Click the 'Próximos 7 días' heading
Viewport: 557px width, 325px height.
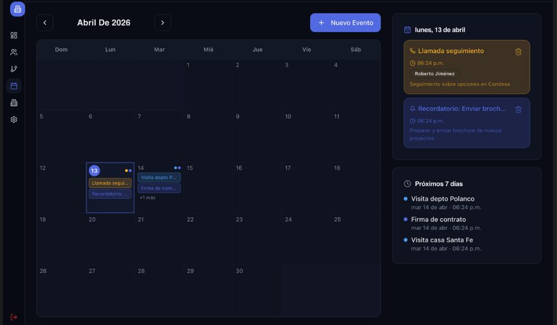pos(439,184)
